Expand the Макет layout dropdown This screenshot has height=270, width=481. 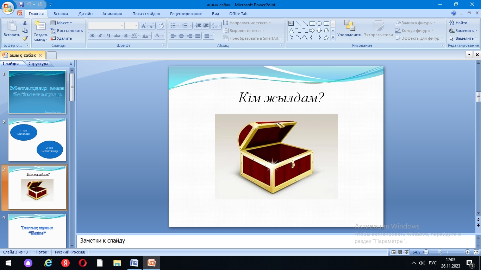click(x=61, y=23)
